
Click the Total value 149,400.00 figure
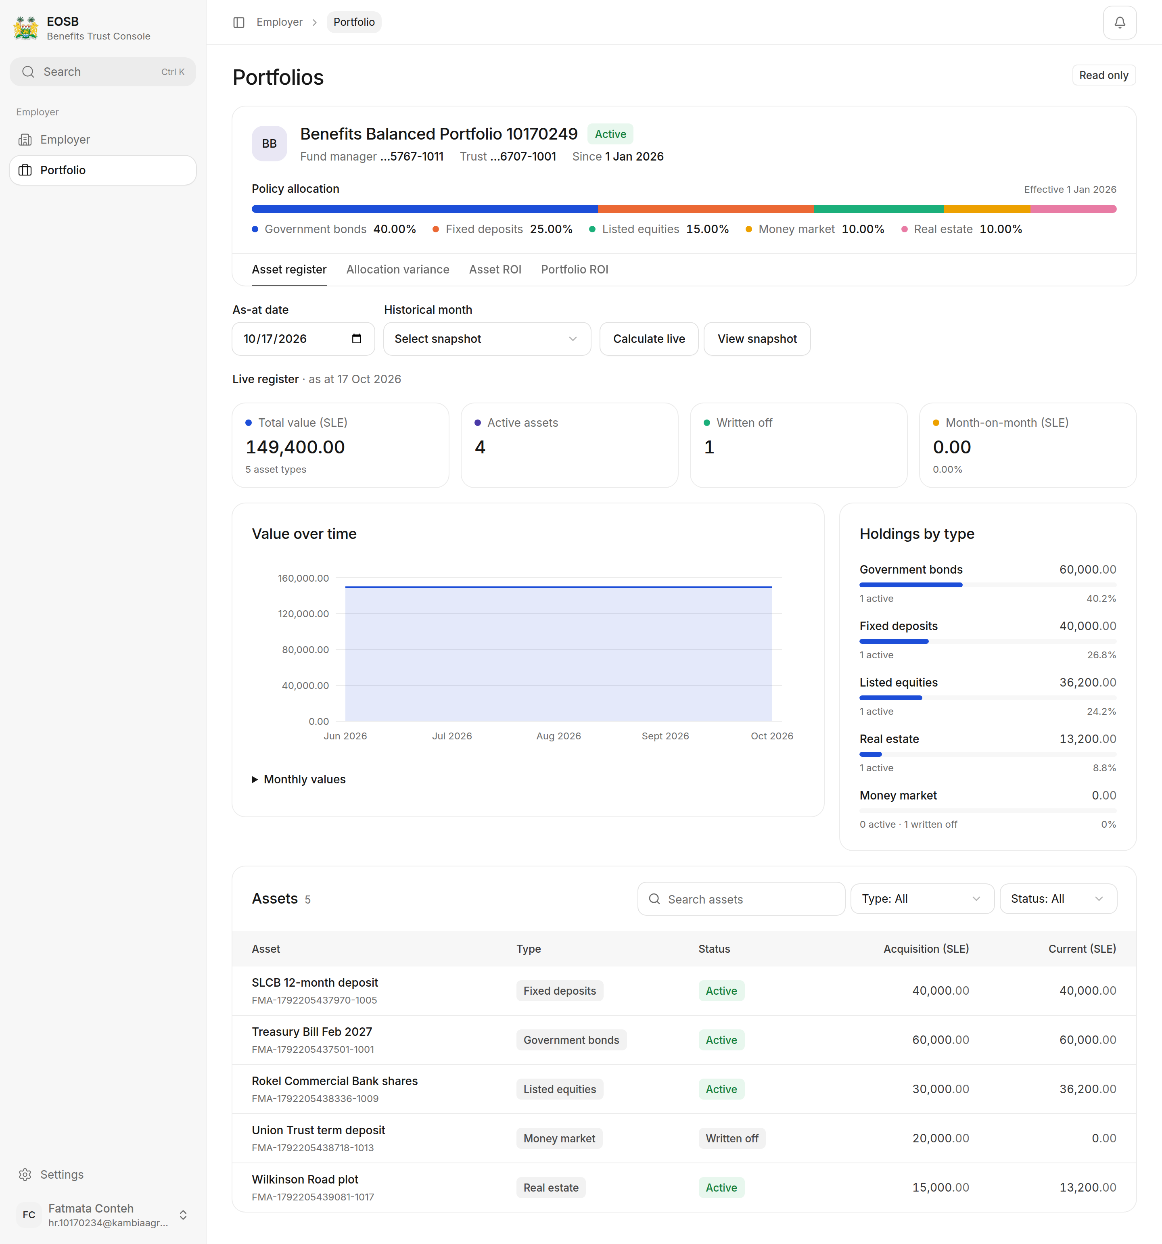click(x=295, y=447)
